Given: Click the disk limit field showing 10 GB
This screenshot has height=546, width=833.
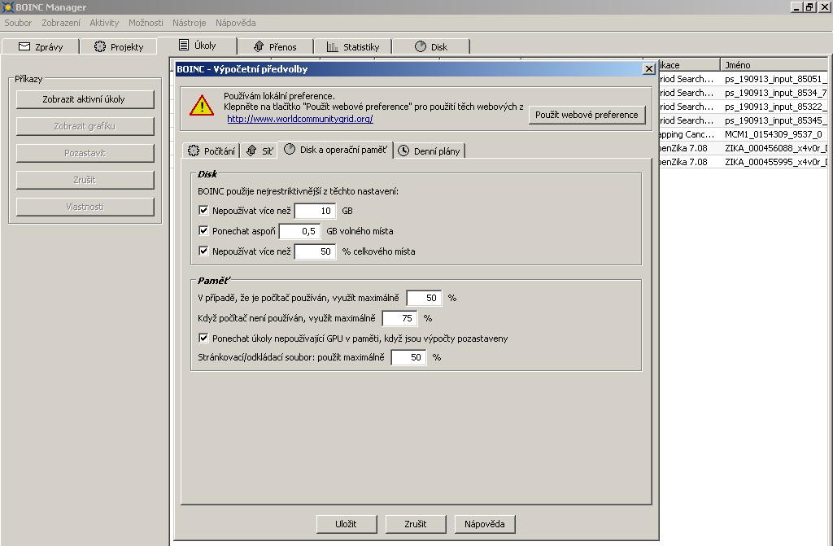Looking at the screenshot, I should [x=315, y=211].
